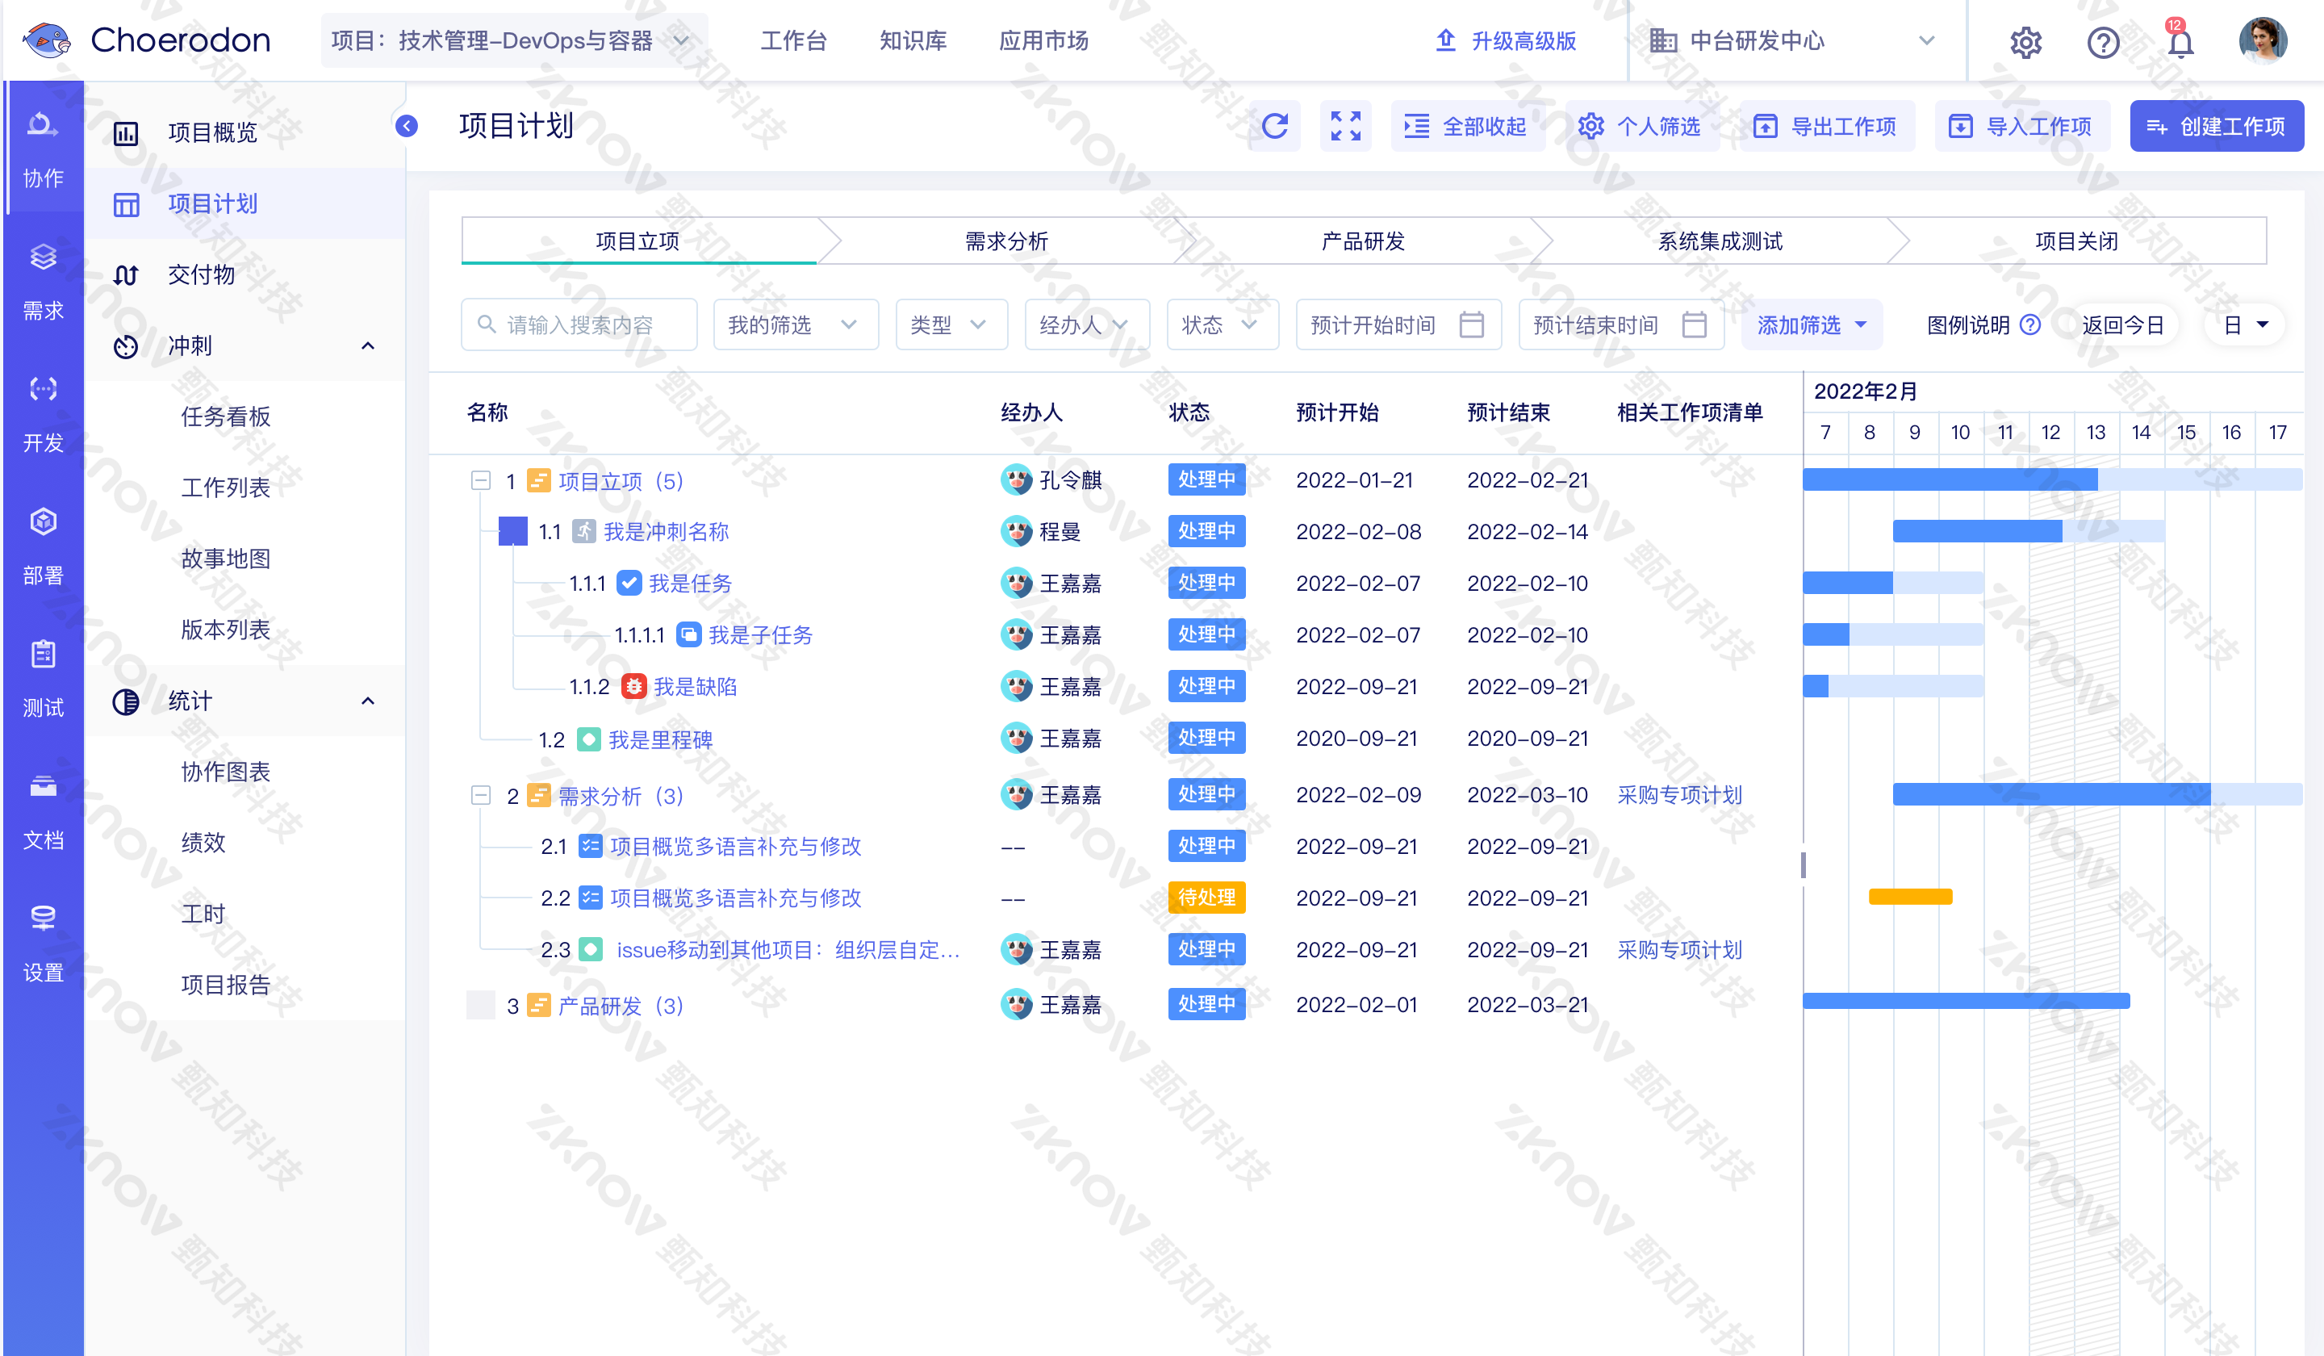Viewport: 2324px width, 1356px height.
Task: Open the notification bell
Action: pos(2180,43)
